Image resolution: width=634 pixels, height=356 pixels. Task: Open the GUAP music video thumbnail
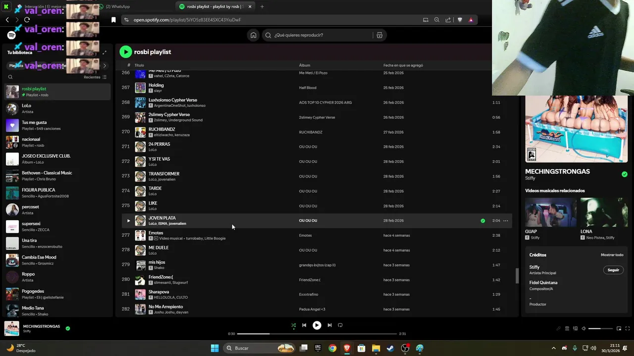[x=551, y=212]
